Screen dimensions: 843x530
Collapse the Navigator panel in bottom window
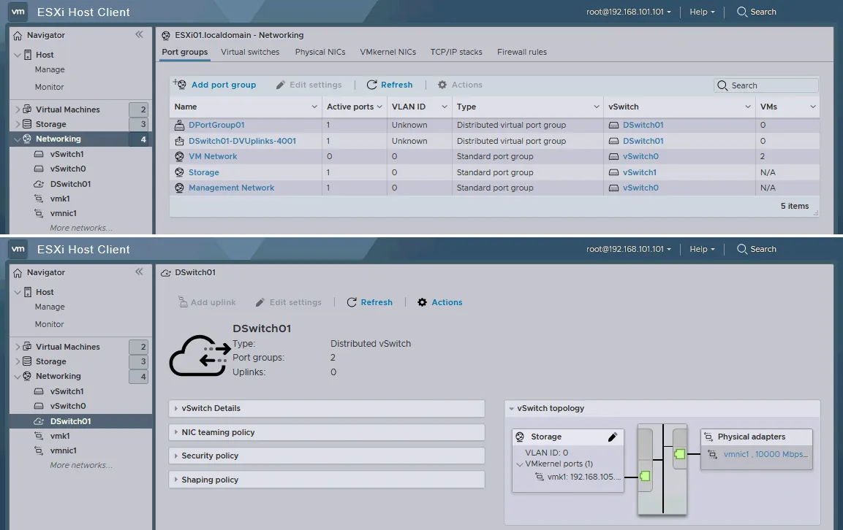(139, 272)
